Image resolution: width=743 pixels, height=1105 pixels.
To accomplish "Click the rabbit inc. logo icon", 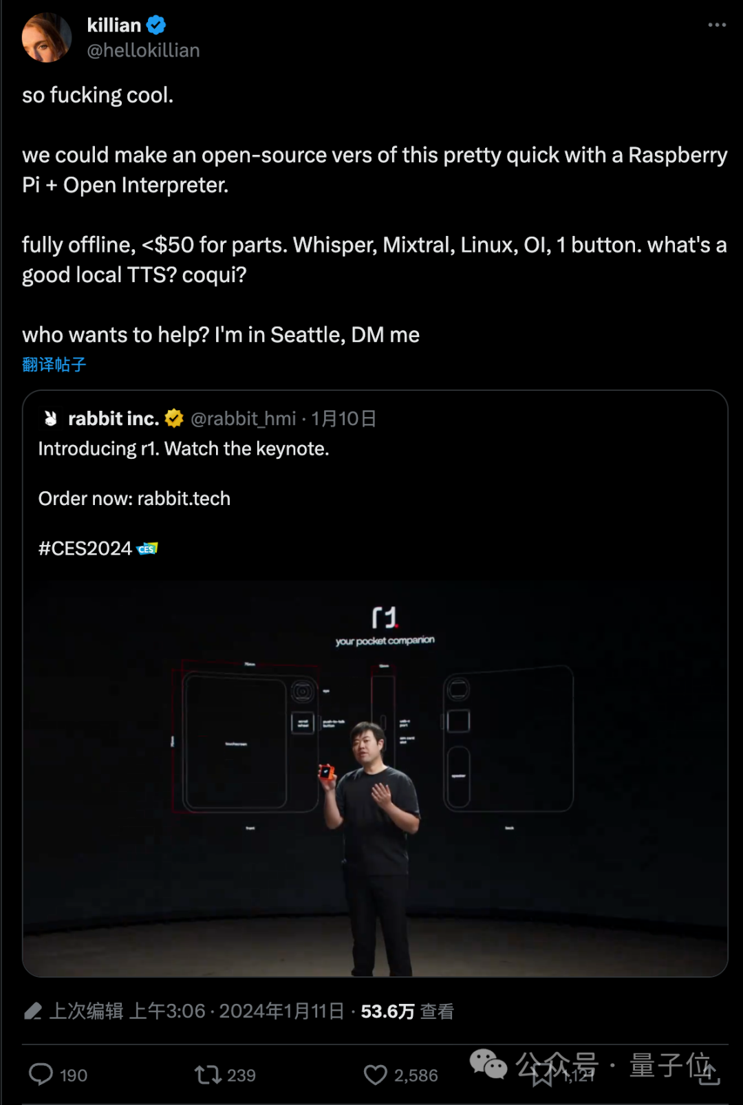I will pyautogui.click(x=50, y=418).
